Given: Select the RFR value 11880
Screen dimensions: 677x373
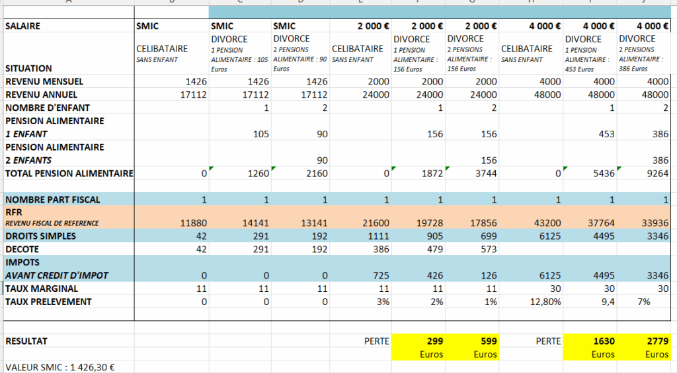Looking at the screenshot, I should pos(171,222).
